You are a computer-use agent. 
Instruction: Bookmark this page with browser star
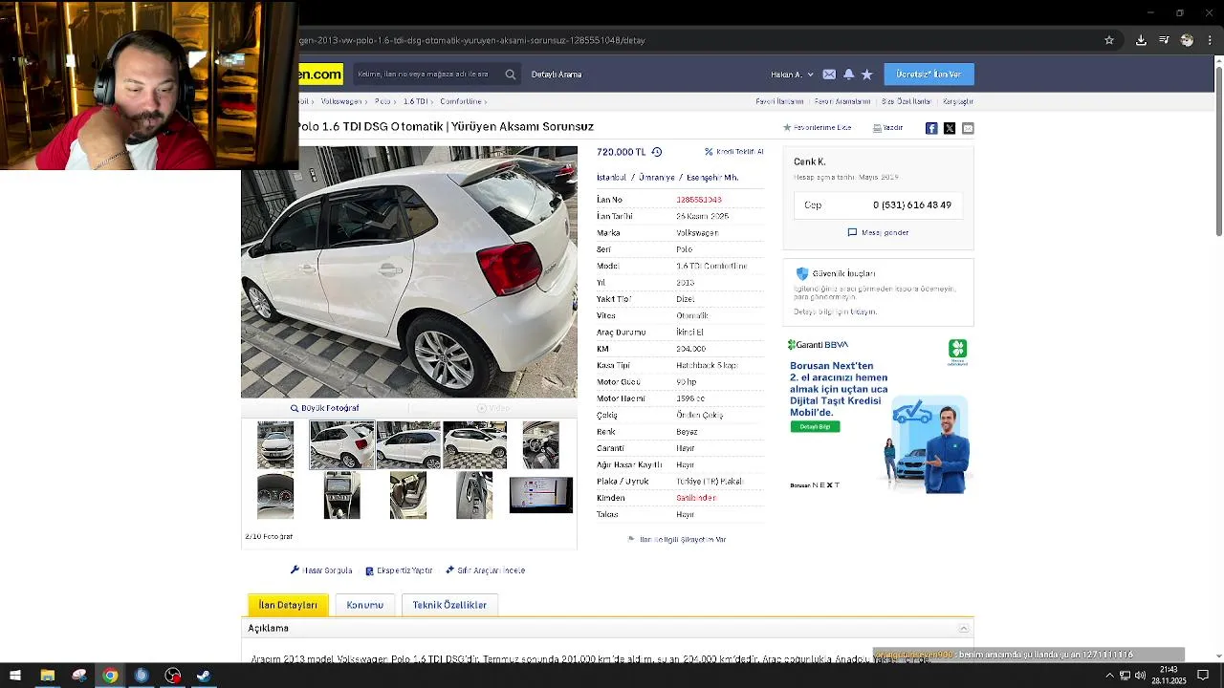pos(1109,40)
